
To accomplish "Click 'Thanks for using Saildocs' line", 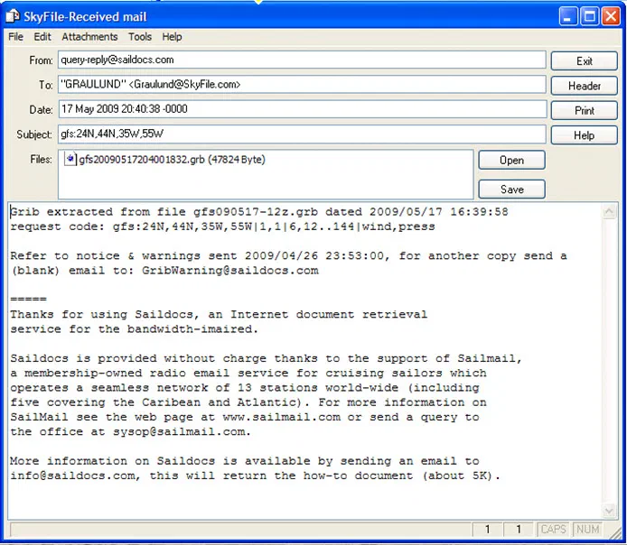I will point(219,315).
